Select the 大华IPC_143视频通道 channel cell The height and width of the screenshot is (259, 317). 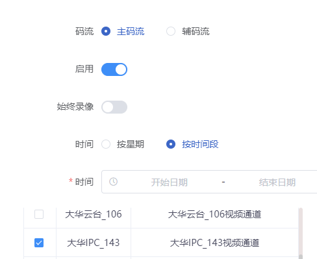(214, 243)
